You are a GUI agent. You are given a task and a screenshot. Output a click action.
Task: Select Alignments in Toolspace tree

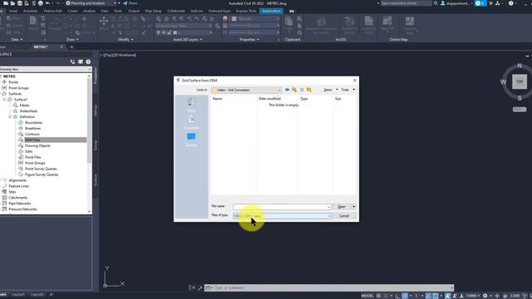[17, 180]
